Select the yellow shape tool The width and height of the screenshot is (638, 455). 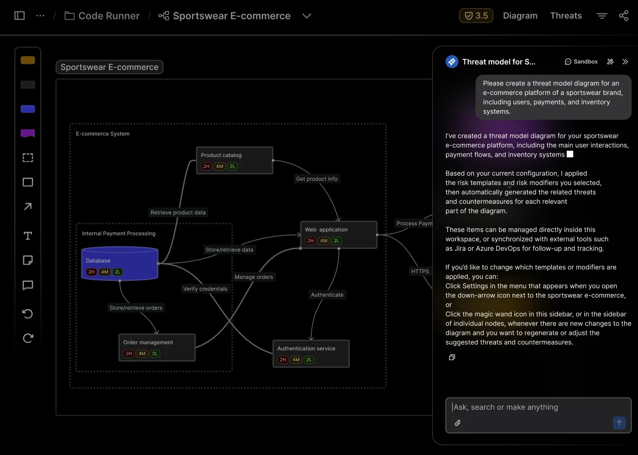[x=28, y=60]
